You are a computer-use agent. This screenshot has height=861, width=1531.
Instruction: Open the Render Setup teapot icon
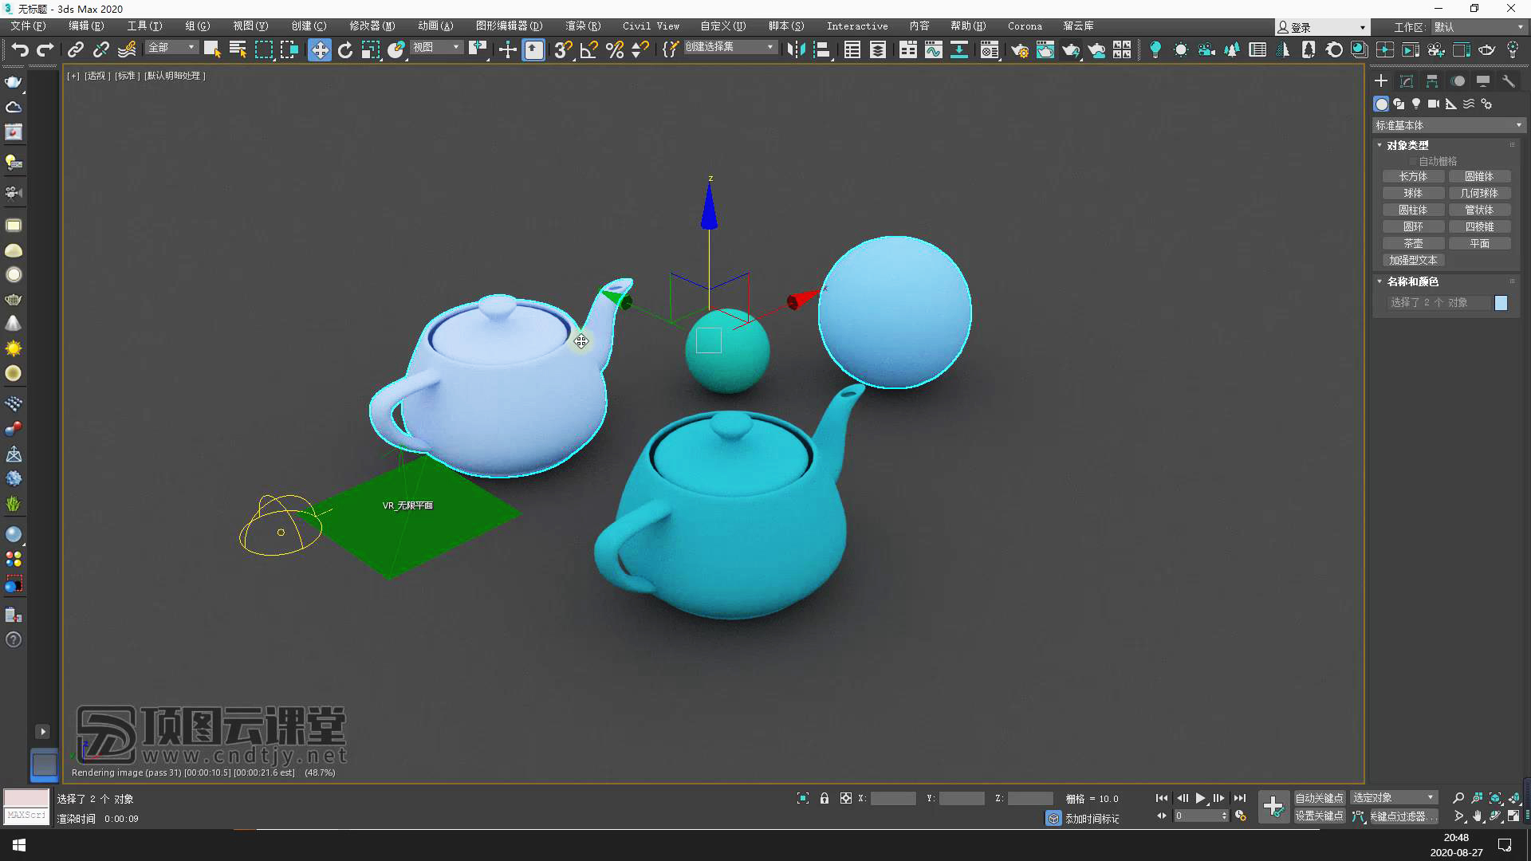[x=1019, y=50]
